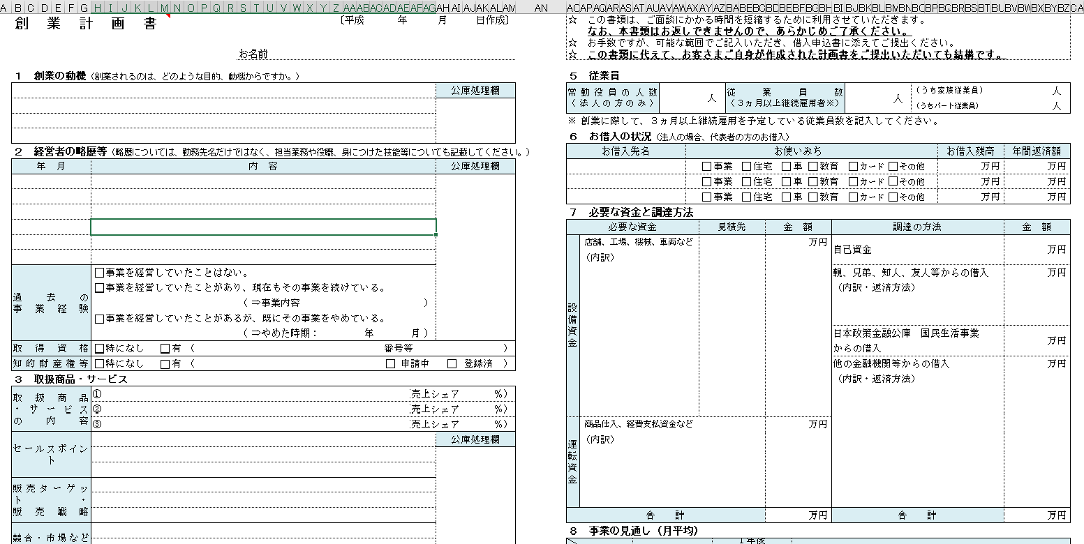This screenshot has width=1084, height=544.
Task: Click the お名前 name entry line
Action: click(x=391, y=54)
